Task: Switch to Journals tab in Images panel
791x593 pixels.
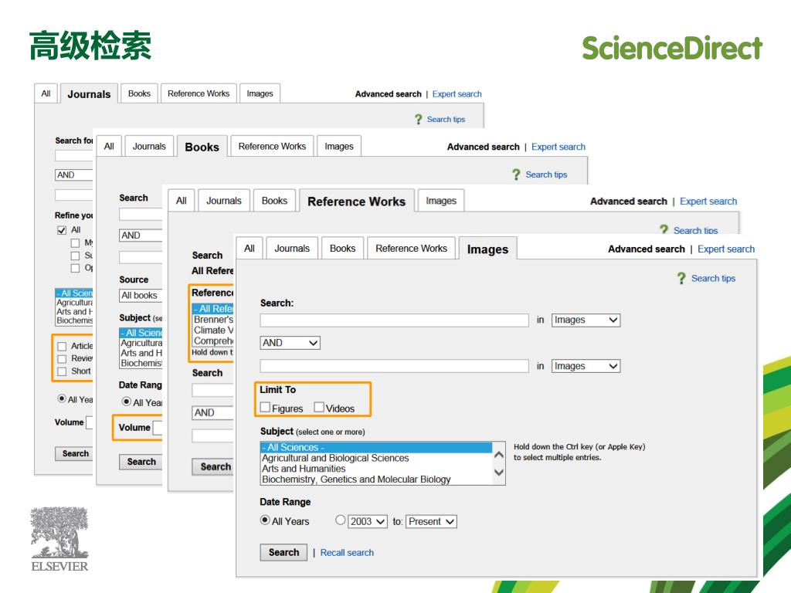Action: [x=292, y=249]
